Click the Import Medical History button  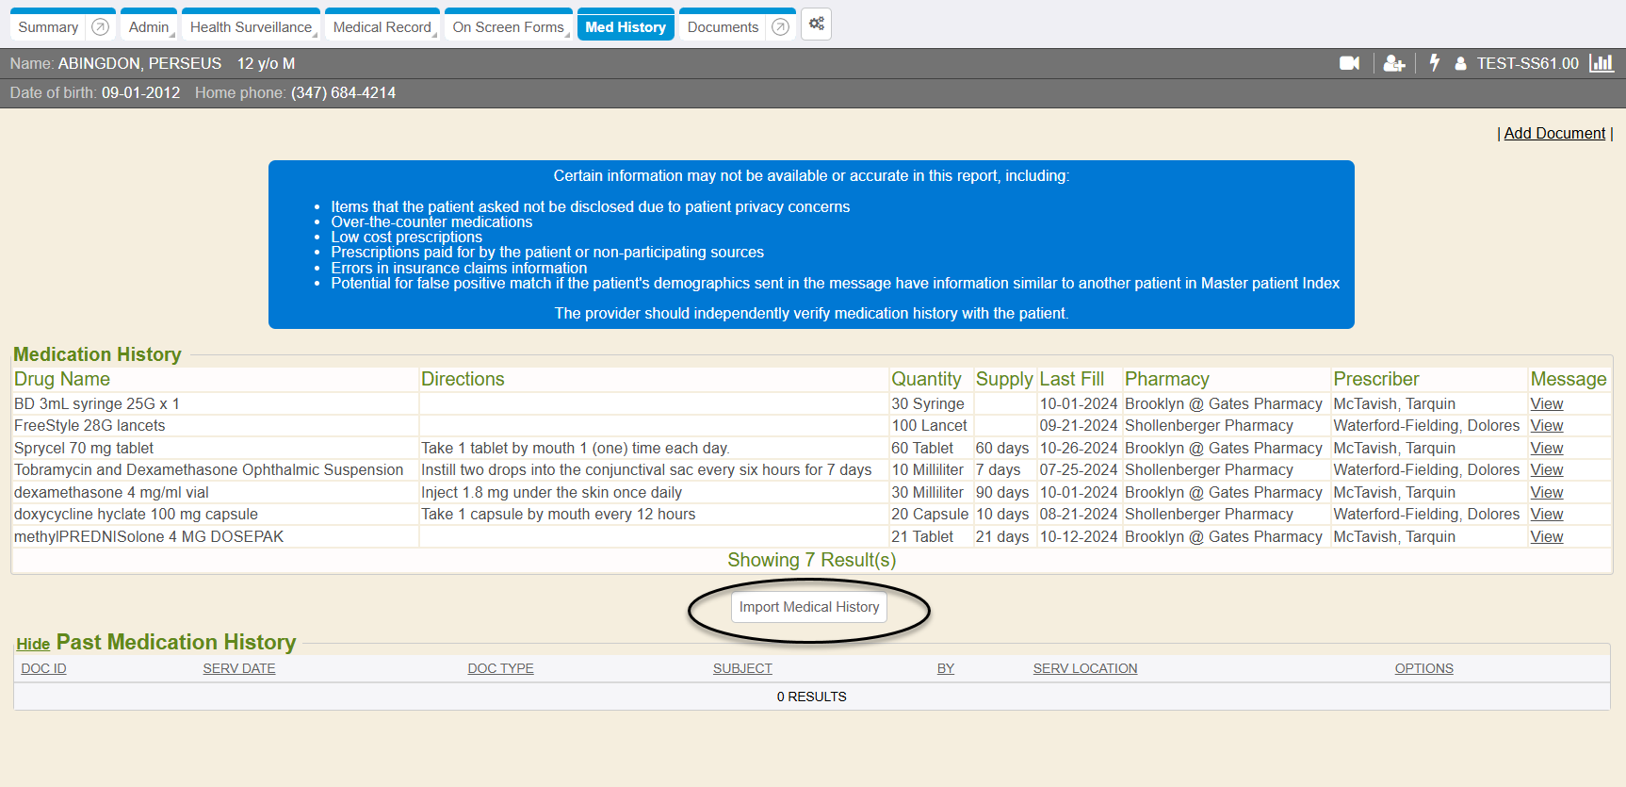(x=808, y=607)
